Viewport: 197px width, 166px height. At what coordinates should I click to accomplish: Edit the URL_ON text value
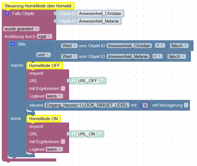tap(86, 134)
